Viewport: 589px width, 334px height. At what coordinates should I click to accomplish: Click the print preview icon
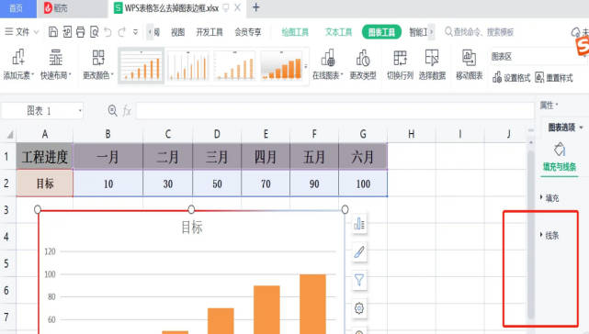(x=94, y=32)
